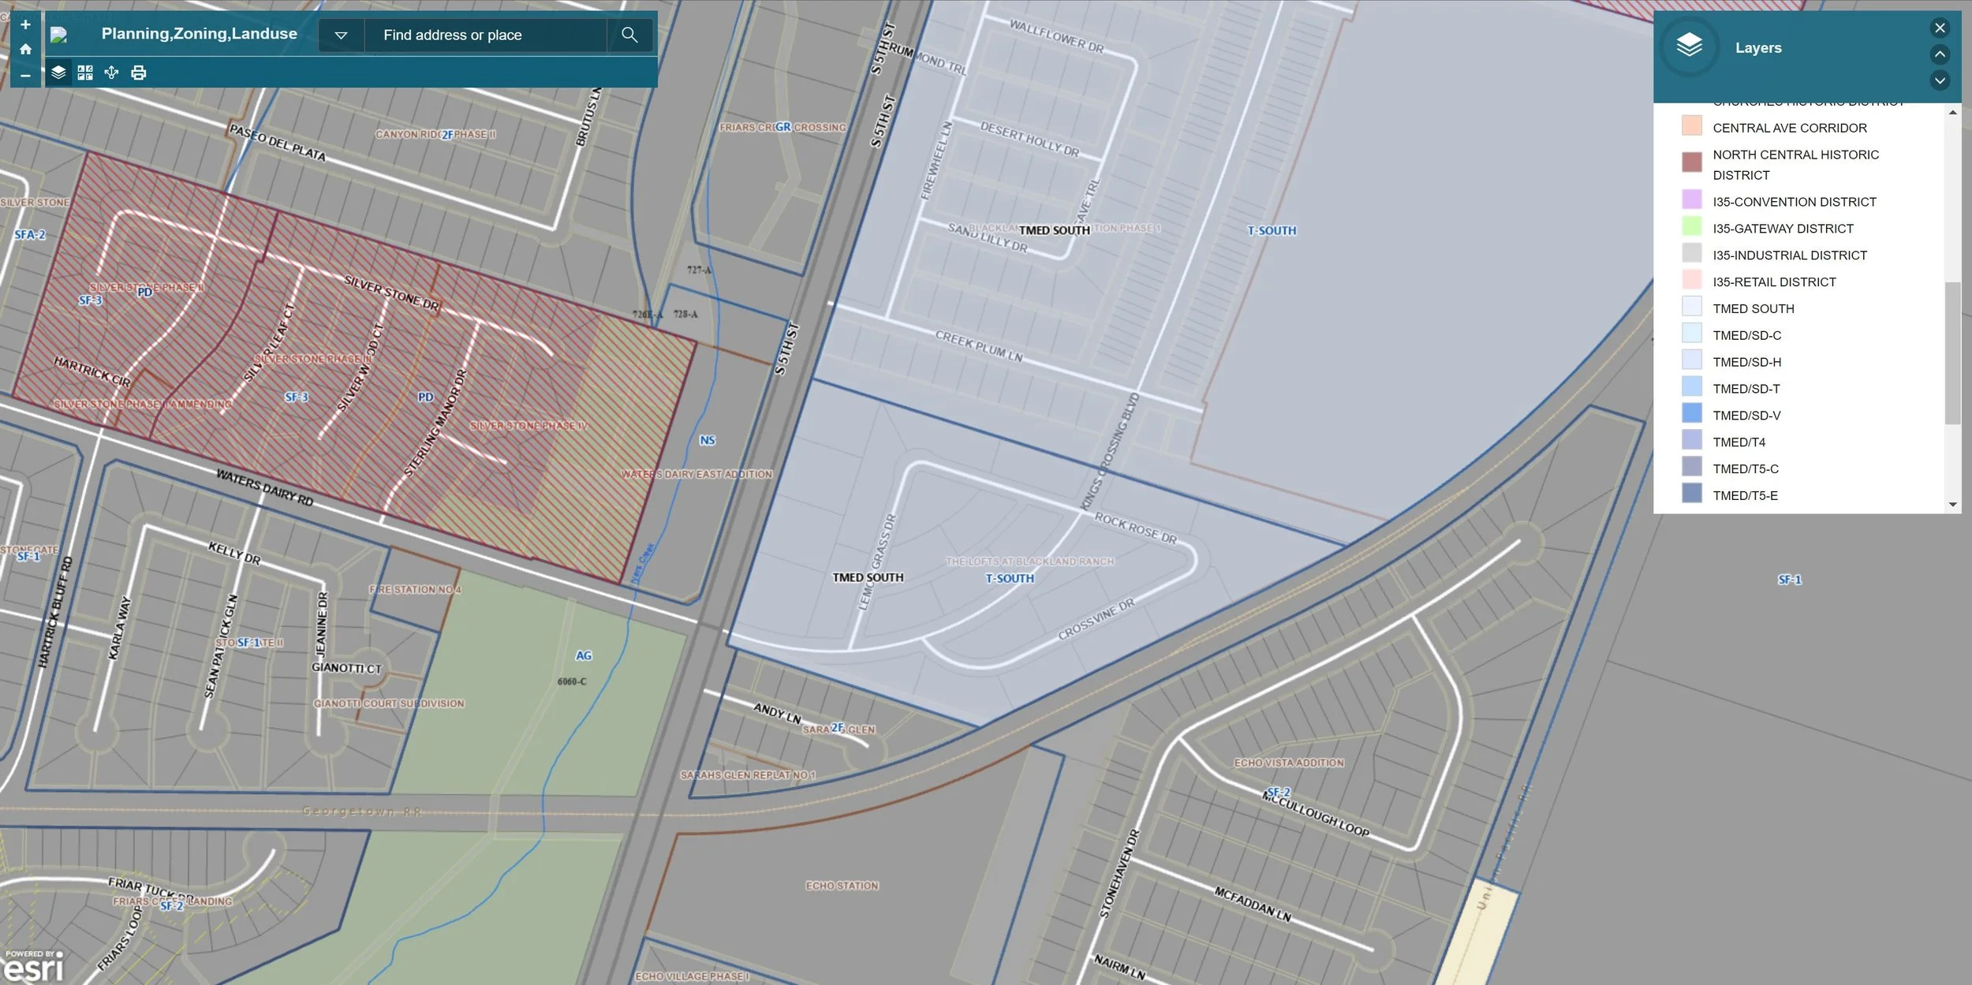Open the Print widget
The height and width of the screenshot is (985, 1972).
[139, 73]
